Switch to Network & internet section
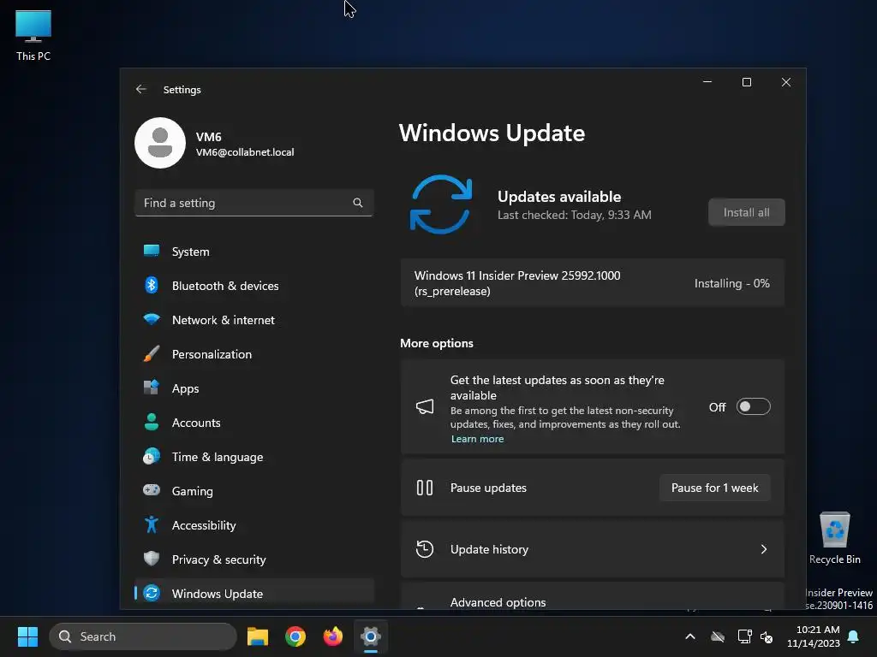The width and height of the screenshot is (877, 657). 254,320
